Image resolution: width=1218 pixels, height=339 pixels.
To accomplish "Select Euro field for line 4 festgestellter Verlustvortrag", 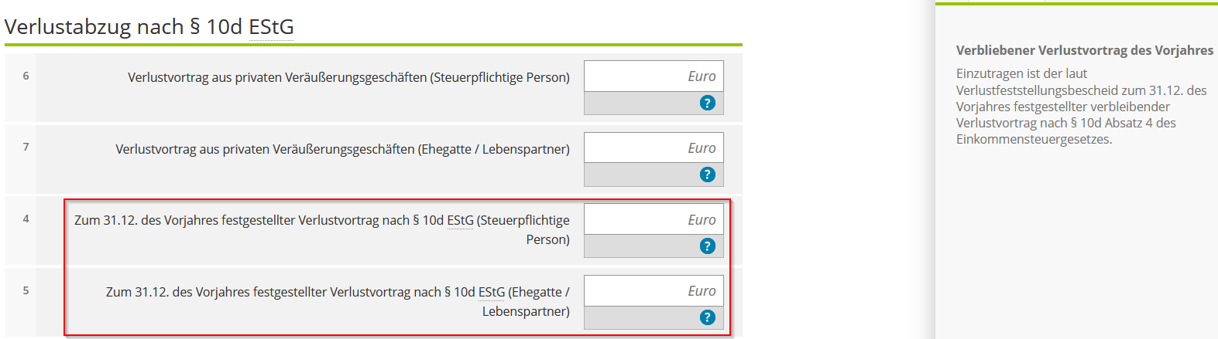I will 654,219.
